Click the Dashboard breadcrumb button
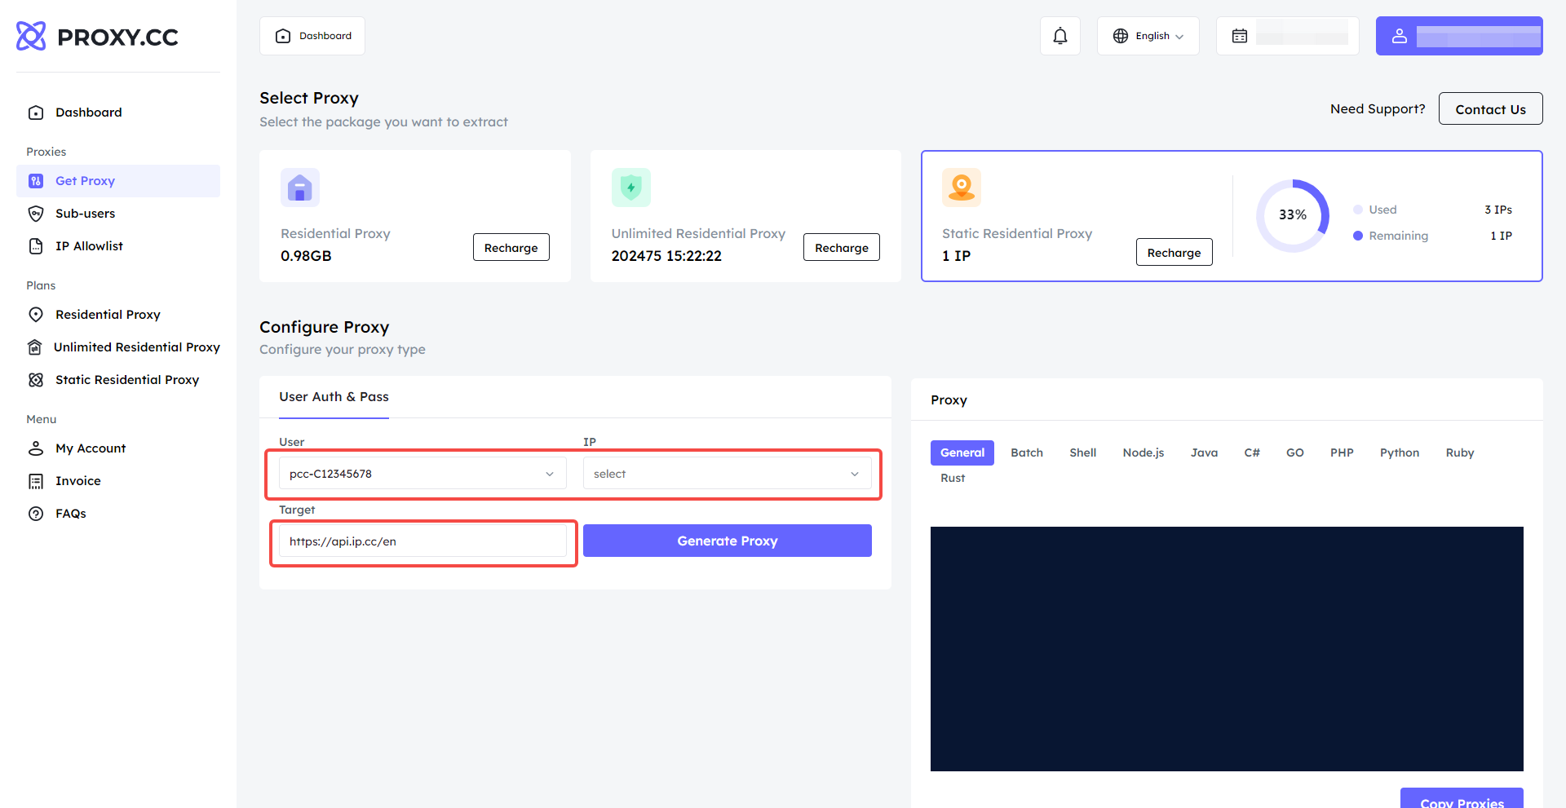1566x808 pixels. (312, 36)
